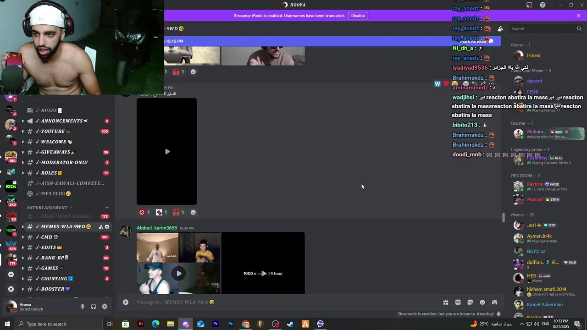Open the YOUTUBE channel
Viewport: 587px width, 330px height.
68,132
